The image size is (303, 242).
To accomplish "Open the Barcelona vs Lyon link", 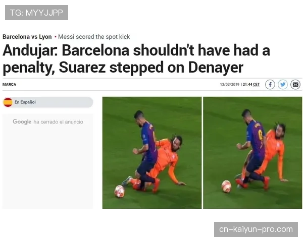I will coord(27,37).
